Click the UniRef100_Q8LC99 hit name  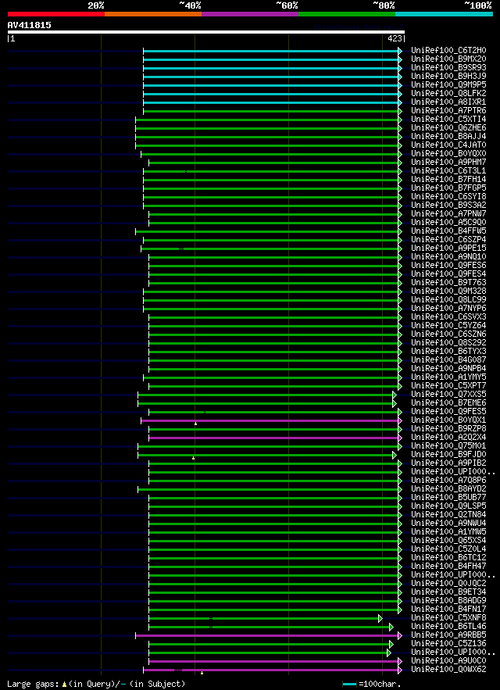[448, 299]
